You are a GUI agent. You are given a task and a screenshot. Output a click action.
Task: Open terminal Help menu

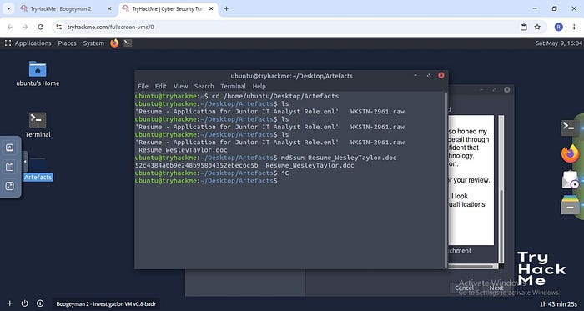[259, 86]
